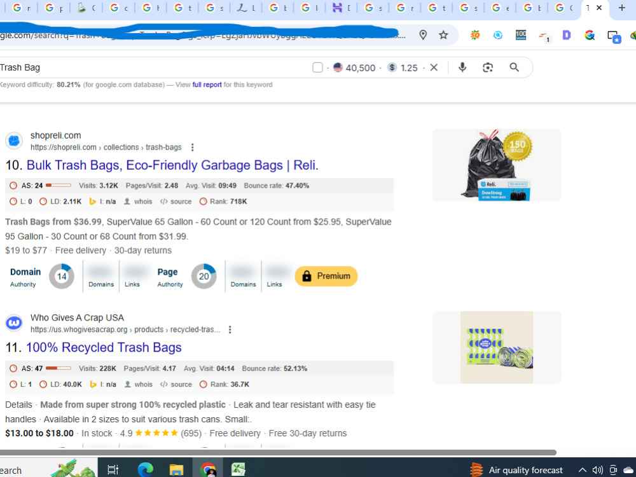Click whois link under Recycled Trash Bags
The image size is (636, 477).
(x=138, y=385)
